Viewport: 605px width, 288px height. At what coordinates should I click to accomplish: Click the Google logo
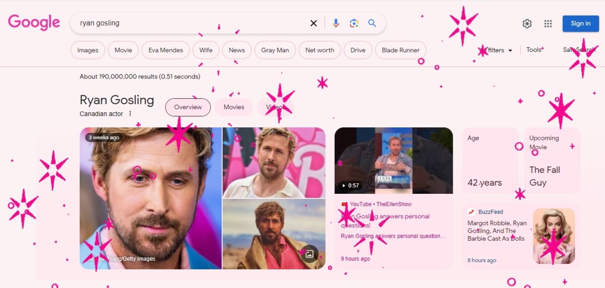[34, 22]
